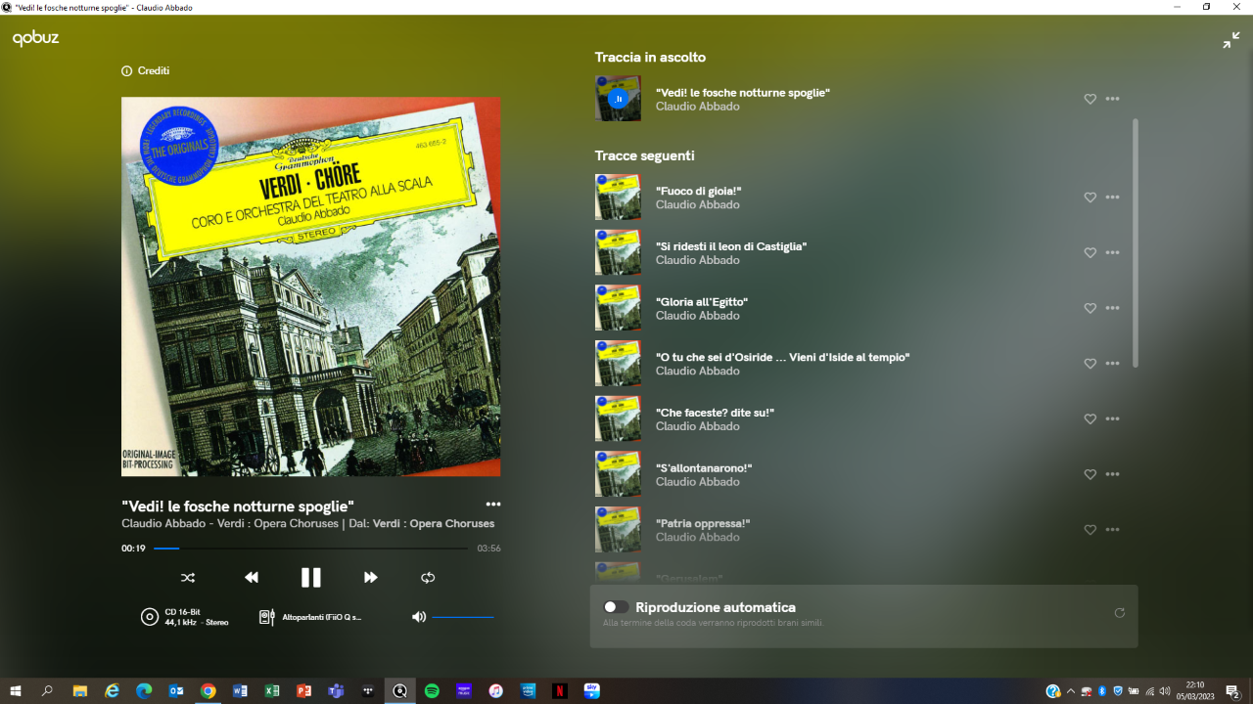
Task: Click the Verdi Chöre album cover
Action: point(310,286)
